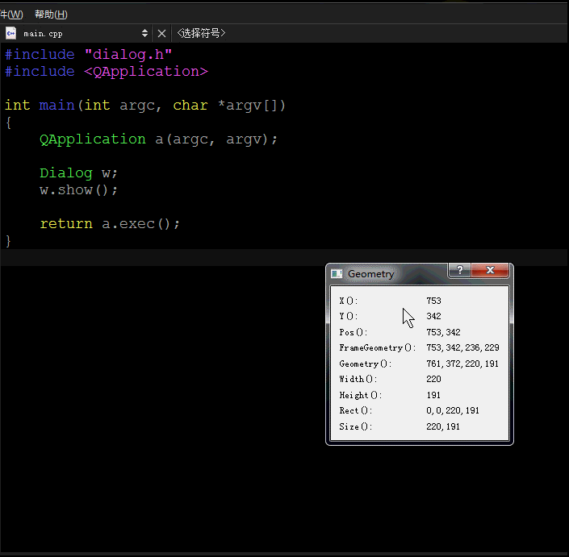The width and height of the screenshot is (569, 557).
Task: Click the main.cpp C++ file icon
Action: (10, 33)
